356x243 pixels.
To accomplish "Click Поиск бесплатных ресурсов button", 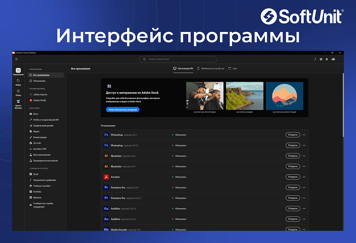I will pyautogui.click(x=122, y=110).
